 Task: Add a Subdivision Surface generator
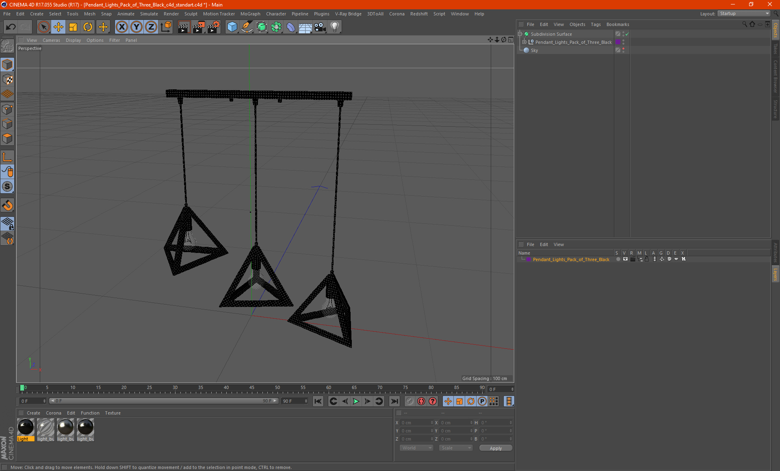pos(262,27)
